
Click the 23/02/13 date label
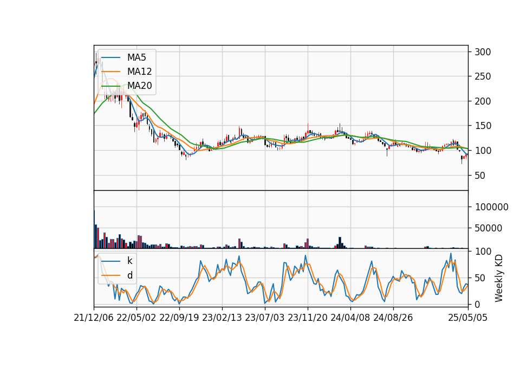222,318
